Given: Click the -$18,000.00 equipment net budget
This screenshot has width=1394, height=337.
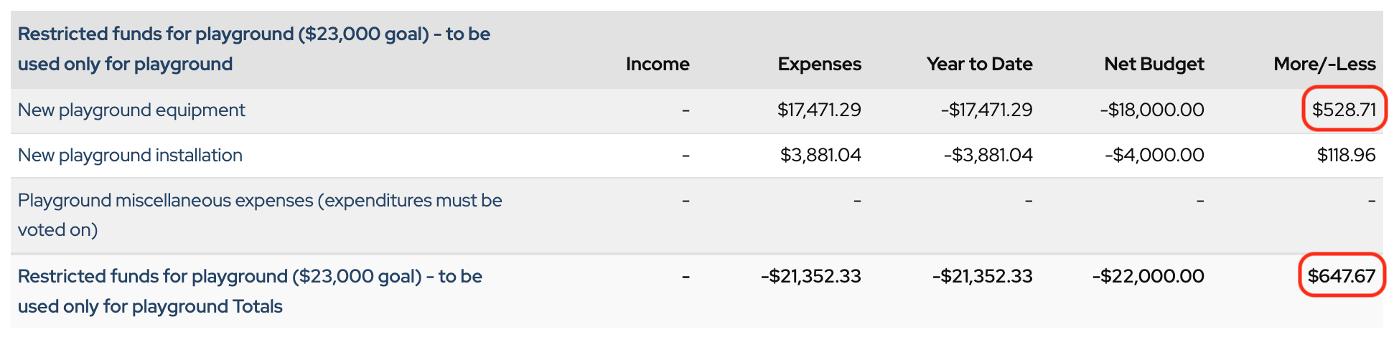Looking at the screenshot, I should [1151, 110].
